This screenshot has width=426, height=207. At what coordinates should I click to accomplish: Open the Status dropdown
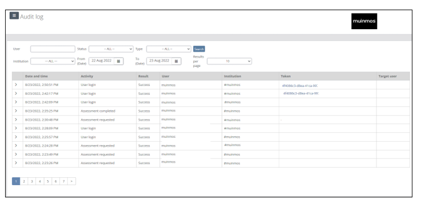click(x=111, y=49)
